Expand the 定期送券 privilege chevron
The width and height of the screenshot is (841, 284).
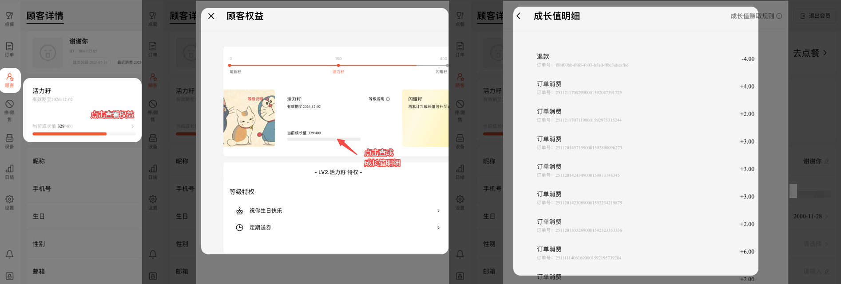[438, 228]
